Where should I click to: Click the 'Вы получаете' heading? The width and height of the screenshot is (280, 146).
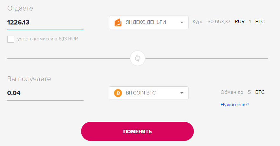point(29,79)
